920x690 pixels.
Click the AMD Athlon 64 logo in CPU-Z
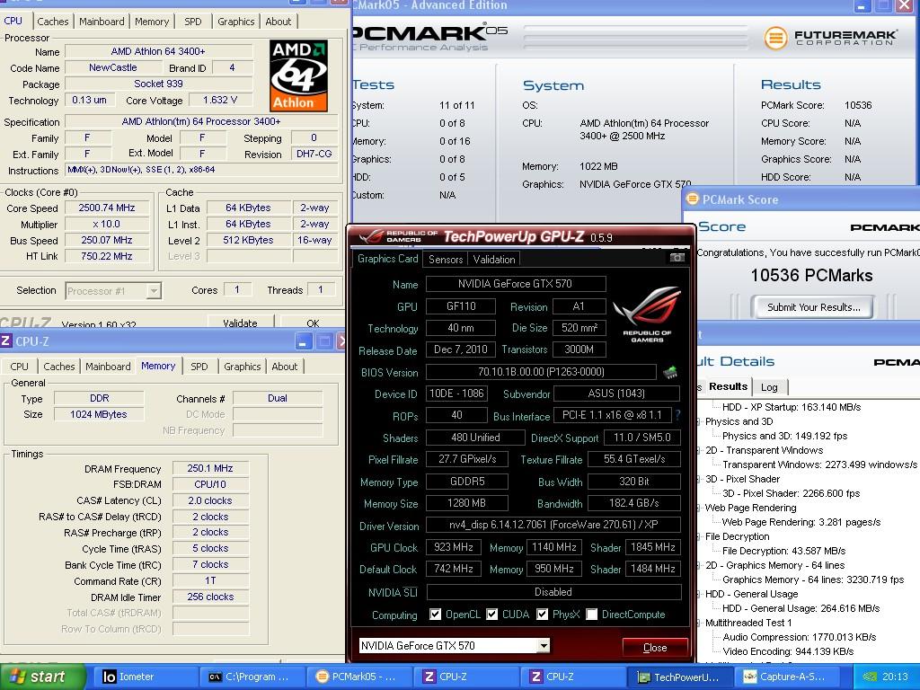[298, 75]
